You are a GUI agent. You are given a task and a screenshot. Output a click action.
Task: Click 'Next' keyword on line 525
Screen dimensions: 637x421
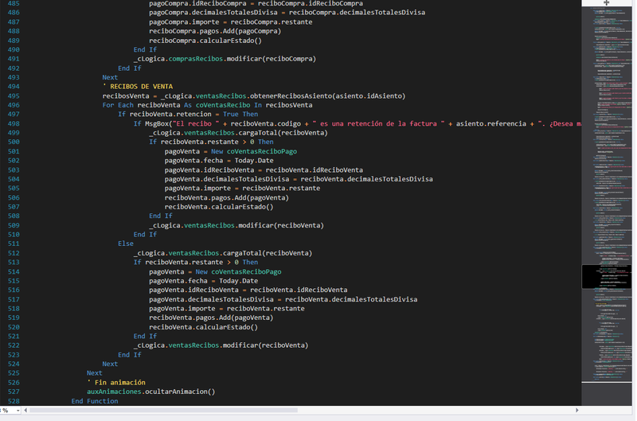[x=94, y=373]
